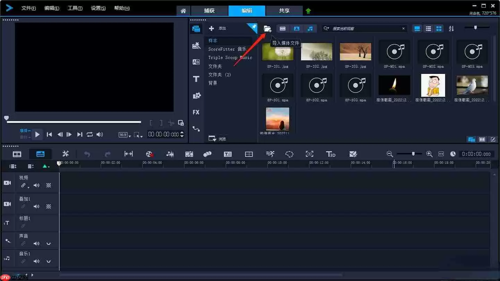Open Record/Capture Option toolbar icon
The image size is (500, 281).
tap(149, 154)
